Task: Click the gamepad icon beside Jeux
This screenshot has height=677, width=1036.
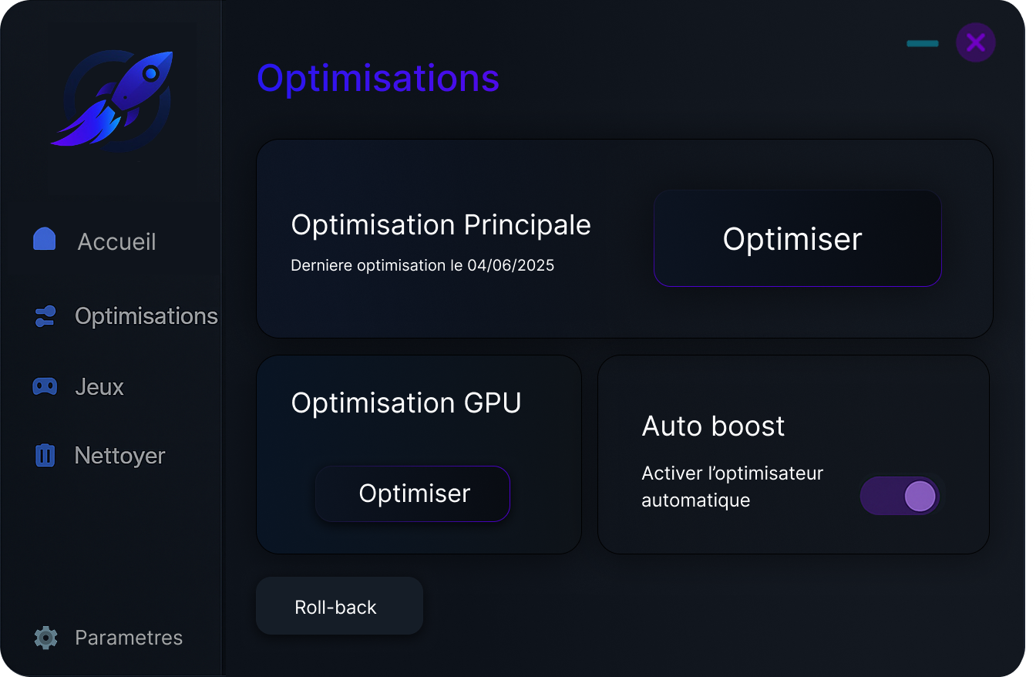Action: tap(45, 386)
